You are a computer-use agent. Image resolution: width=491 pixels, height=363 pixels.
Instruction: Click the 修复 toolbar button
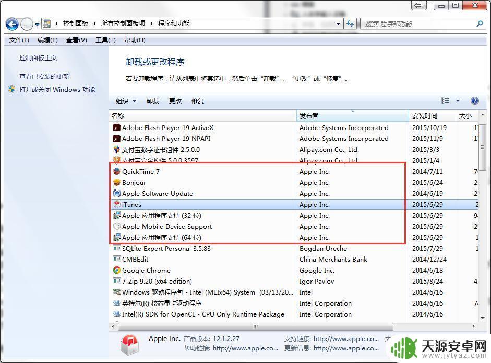coord(198,101)
